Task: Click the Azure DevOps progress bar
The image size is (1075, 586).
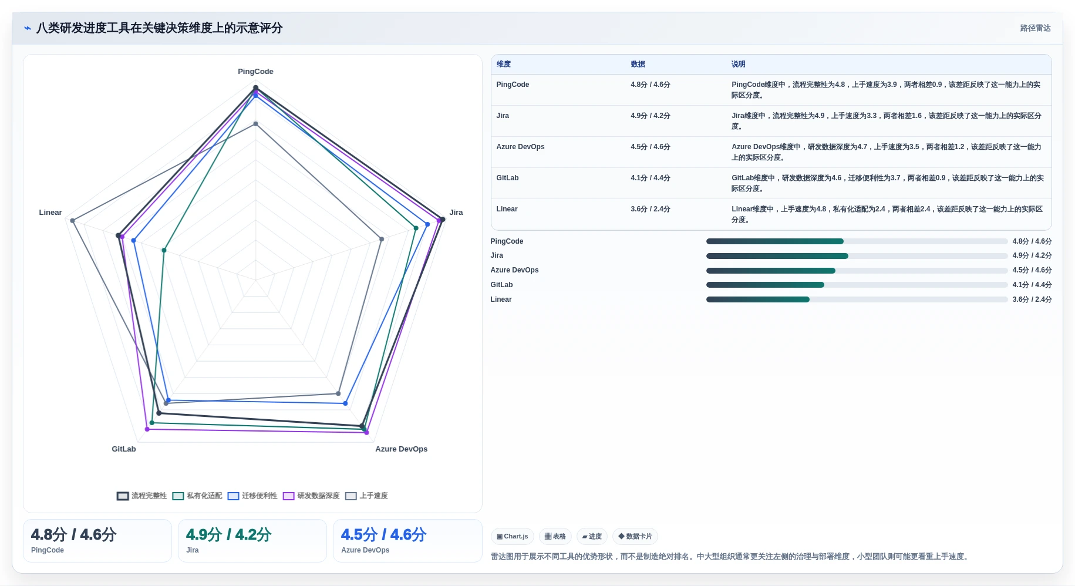Action: click(857, 271)
